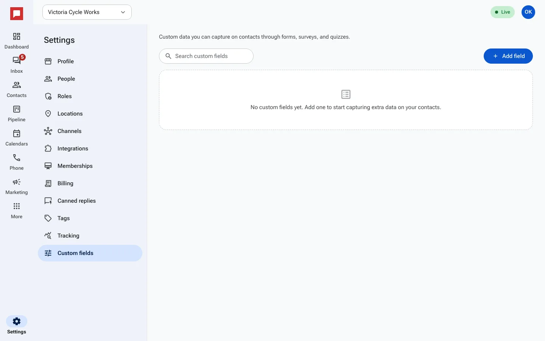545x341 pixels.
Task: Click the Live status badge
Action: click(503, 12)
